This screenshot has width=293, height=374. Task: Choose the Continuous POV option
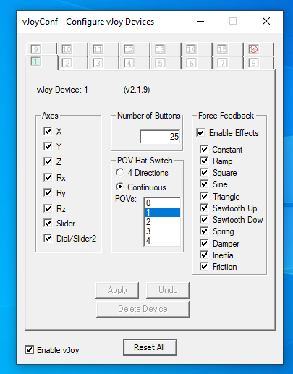tap(120, 187)
